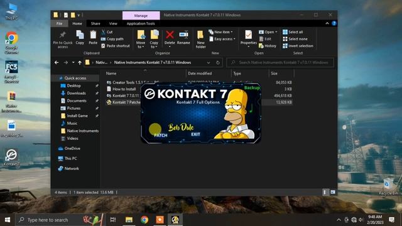Switch to the Share ribbon tab
Image resolution: width=402 pixels, height=226 pixels.
click(95, 24)
